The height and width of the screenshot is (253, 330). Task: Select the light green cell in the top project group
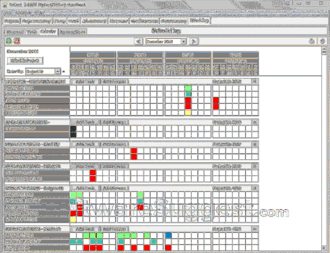click(188, 88)
